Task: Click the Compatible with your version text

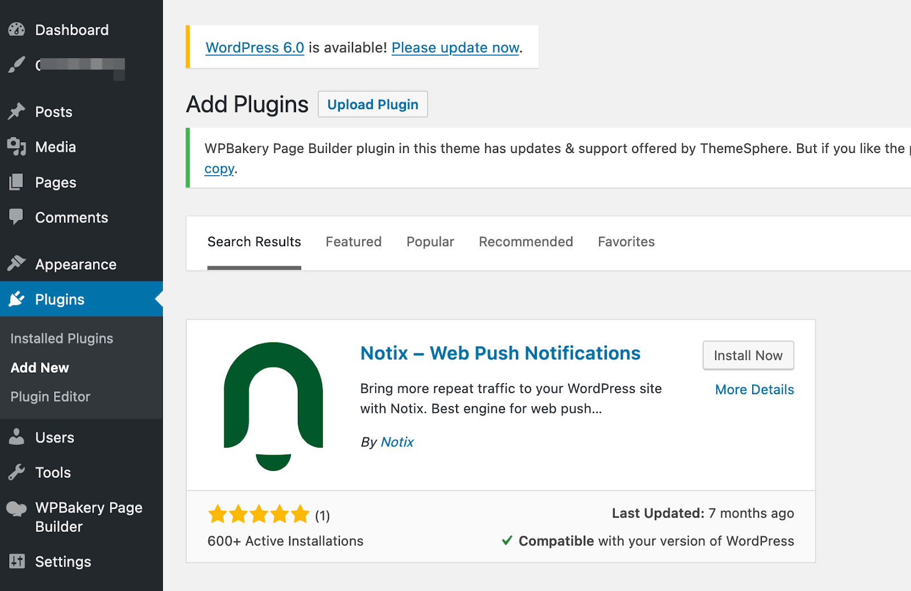Action: point(656,541)
